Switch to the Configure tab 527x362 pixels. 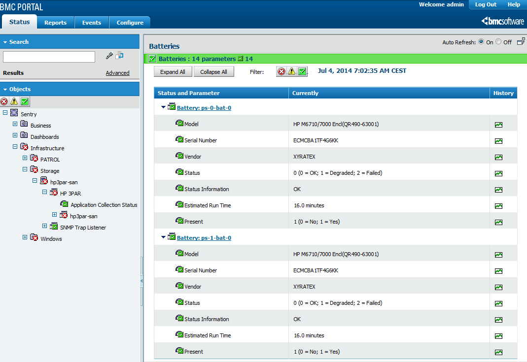pyautogui.click(x=130, y=23)
